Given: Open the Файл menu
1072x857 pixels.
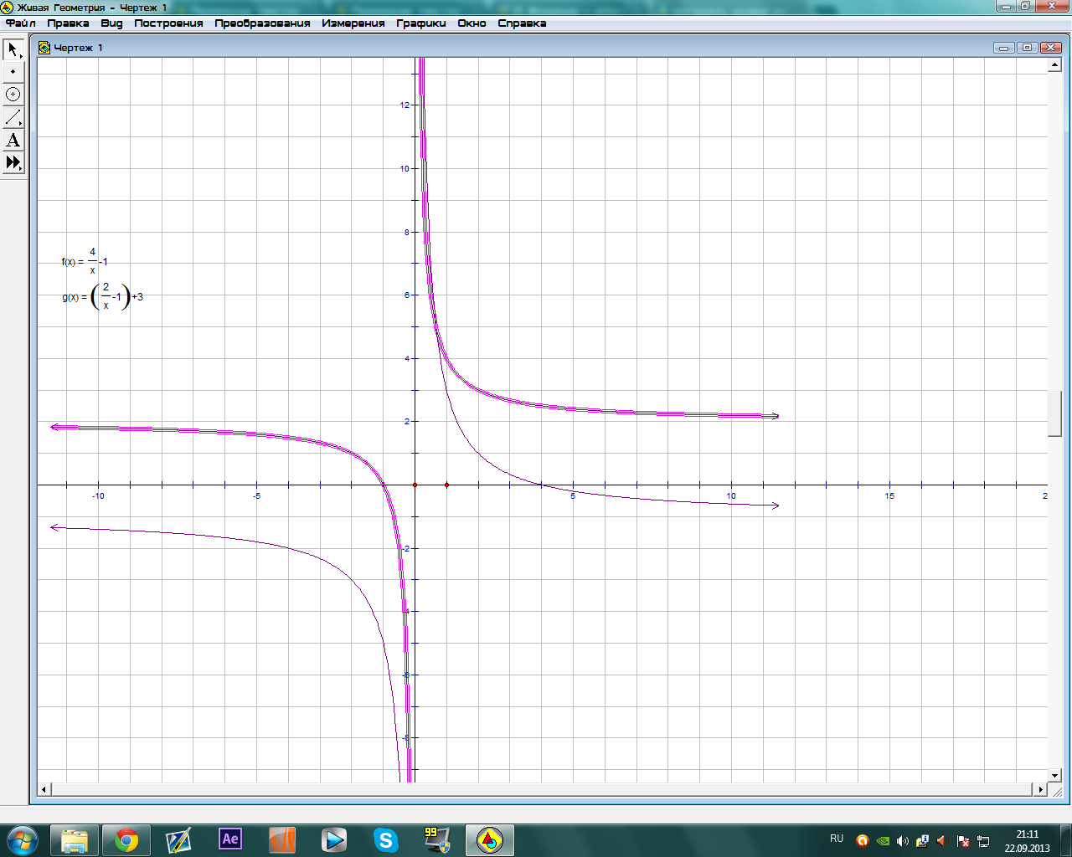Looking at the screenshot, I should (x=21, y=23).
